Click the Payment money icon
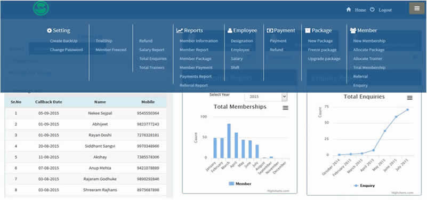 [270, 31]
